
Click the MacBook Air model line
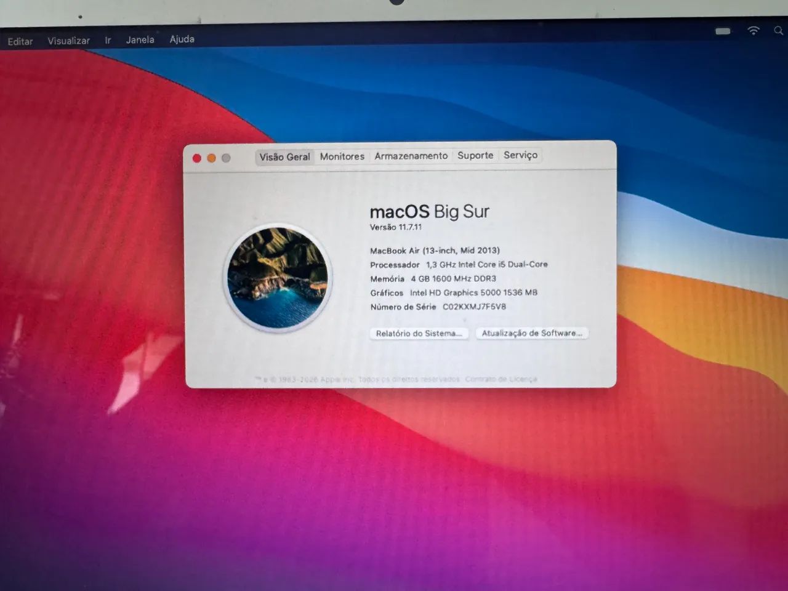pyautogui.click(x=435, y=251)
